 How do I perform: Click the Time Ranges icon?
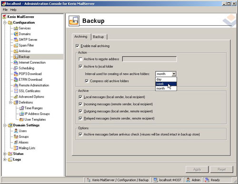click(21, 108)
